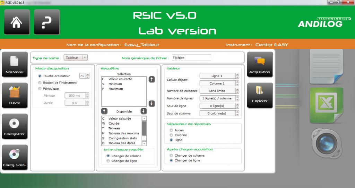Select Tableau des maxima entry
This screenshot has width=355, height=188.
(122, 133)
